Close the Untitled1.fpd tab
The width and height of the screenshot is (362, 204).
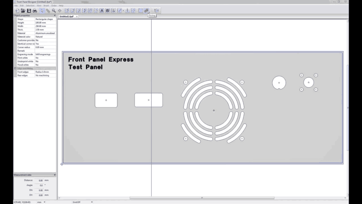tap(76, 16)
